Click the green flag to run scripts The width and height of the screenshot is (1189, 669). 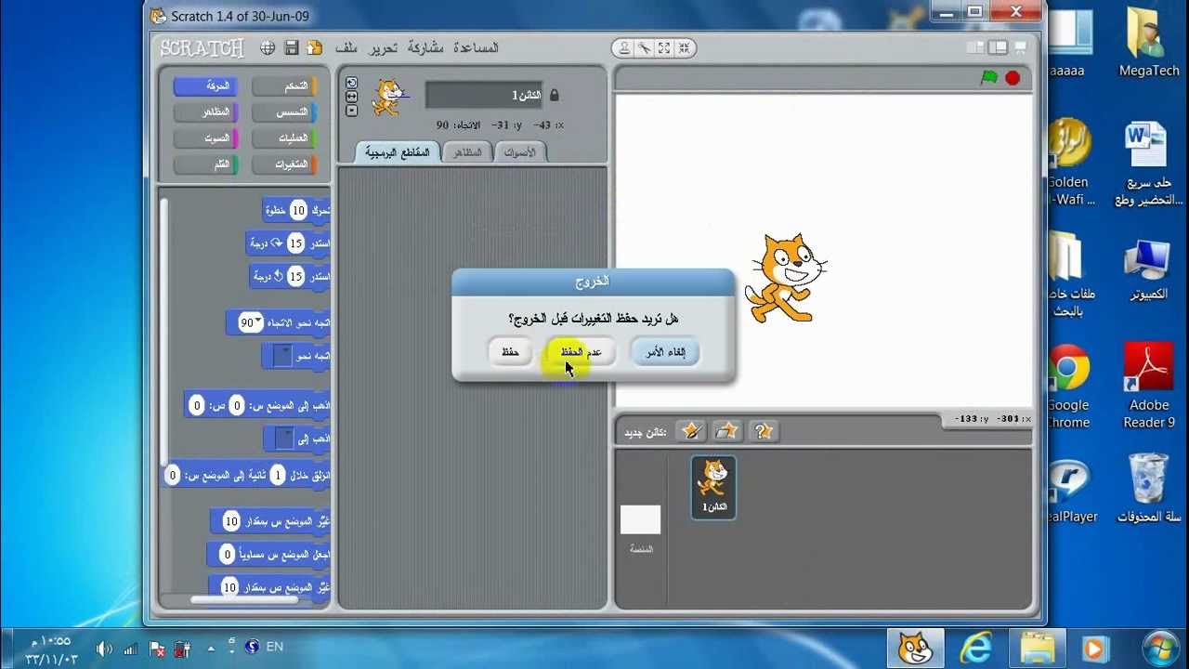click(x=988, y=78)
